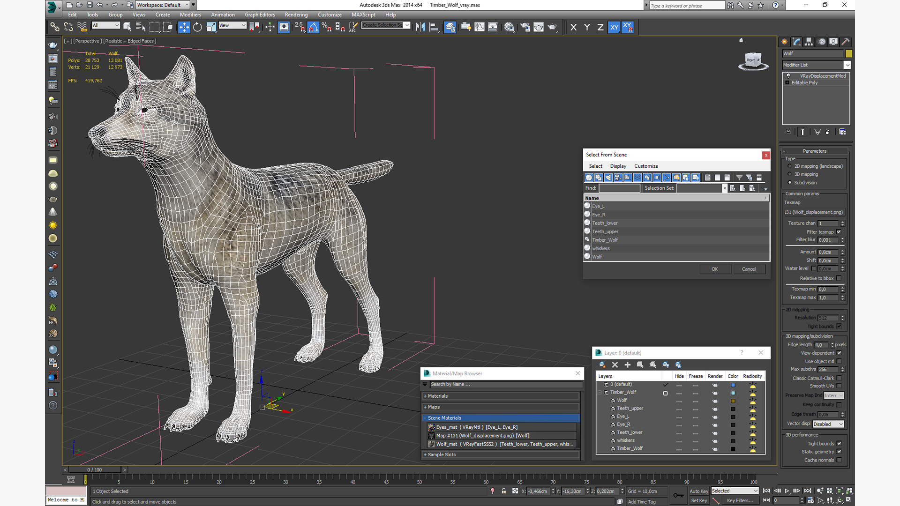The image size is (900, 506).
Task: Select VRayDisplacementMod in modifier stack
Action: point(816,76)
